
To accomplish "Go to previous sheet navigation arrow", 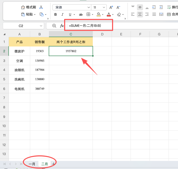I will click(10, 164).
